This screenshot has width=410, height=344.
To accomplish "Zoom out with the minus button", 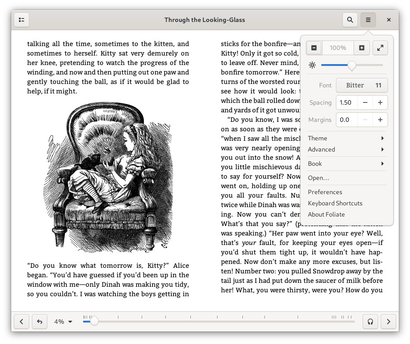I will [314, 48].
